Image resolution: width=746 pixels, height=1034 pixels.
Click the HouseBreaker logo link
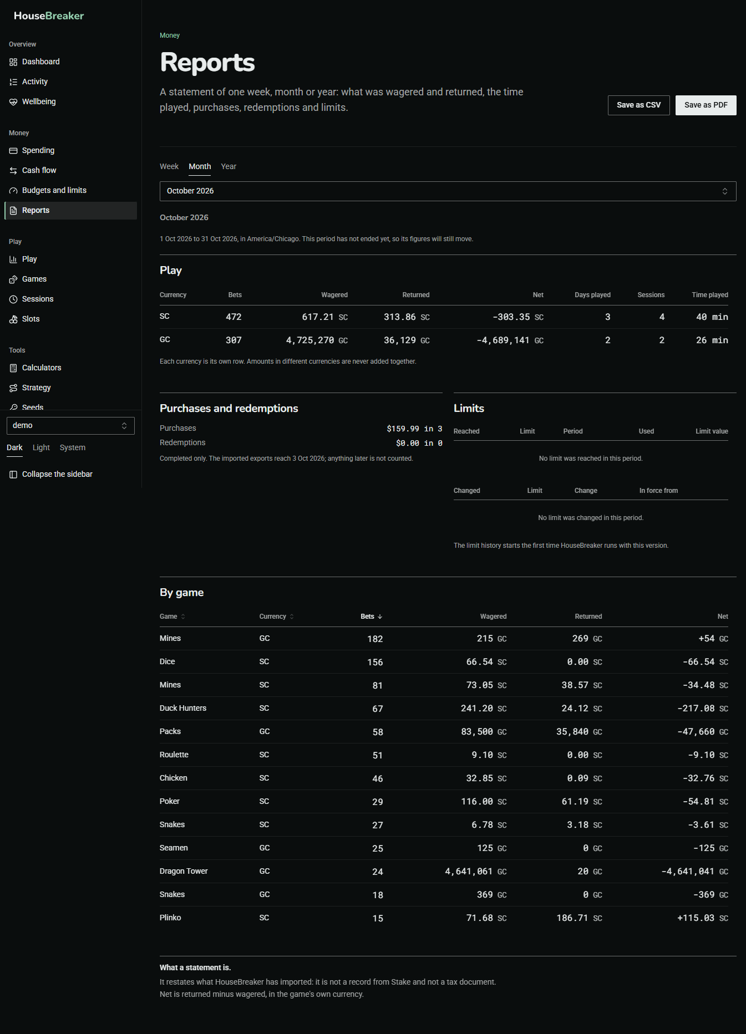pyautogui.click(x=49, y=16)
